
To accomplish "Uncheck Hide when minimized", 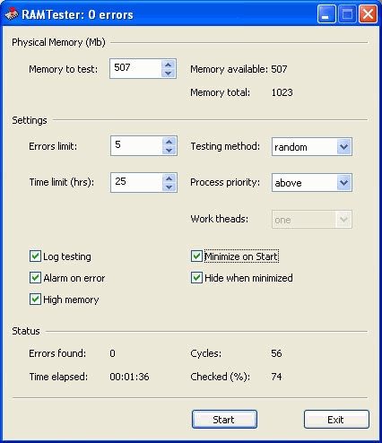I will tap(196, 278).
